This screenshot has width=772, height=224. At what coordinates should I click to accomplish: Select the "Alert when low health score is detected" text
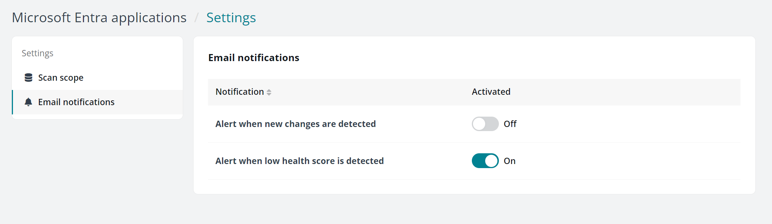point(299,161)
